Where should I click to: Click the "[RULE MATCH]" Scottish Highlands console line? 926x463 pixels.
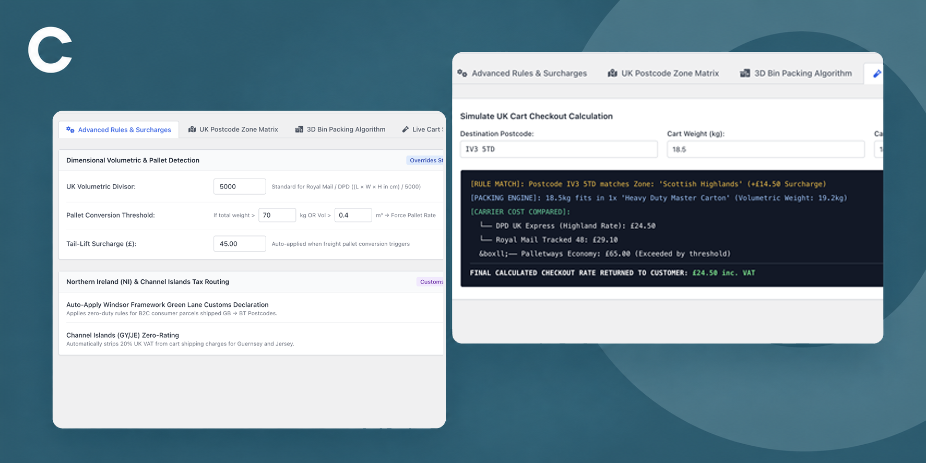pos(648,184)
